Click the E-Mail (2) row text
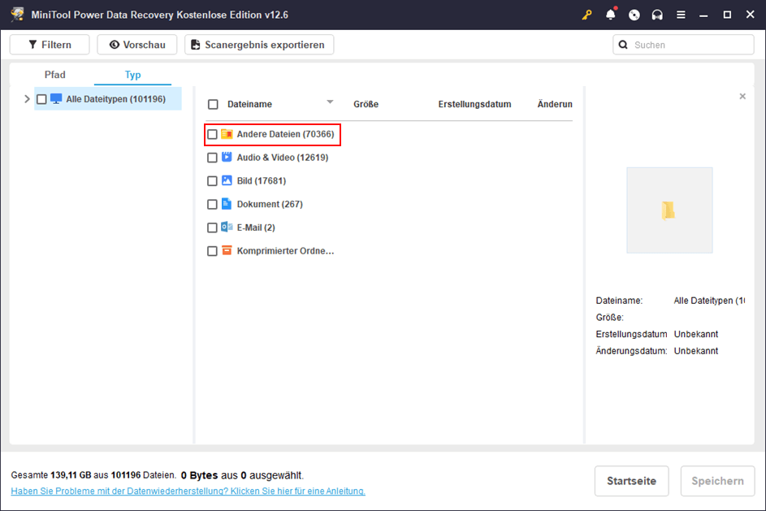This screenshot has height=511, width=766. (256, 227)
